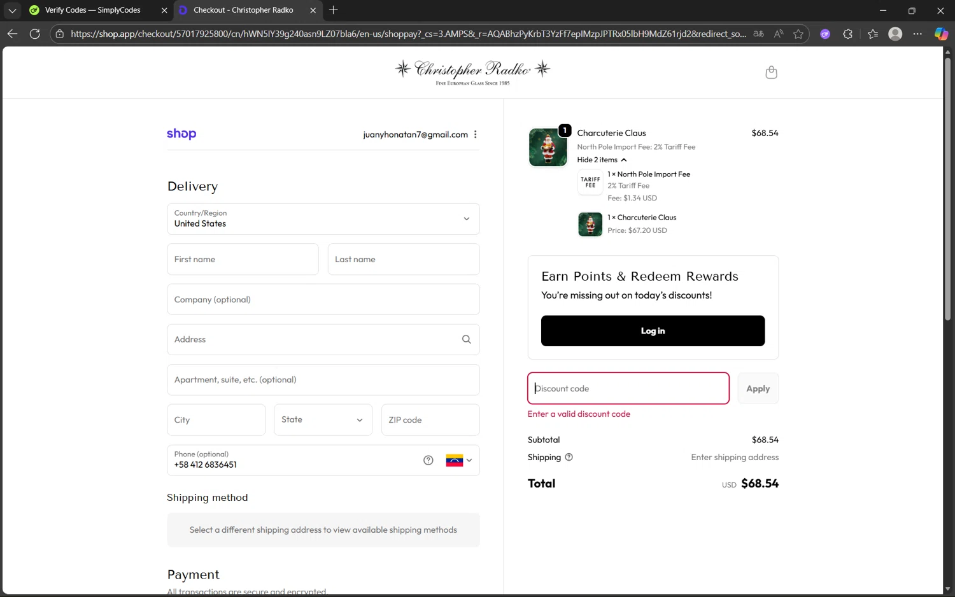Switch to Verify Codes SimplyCodes tab
Image resolution: width=955 pixels, height=597 pixels.
(x=92, y=10)
